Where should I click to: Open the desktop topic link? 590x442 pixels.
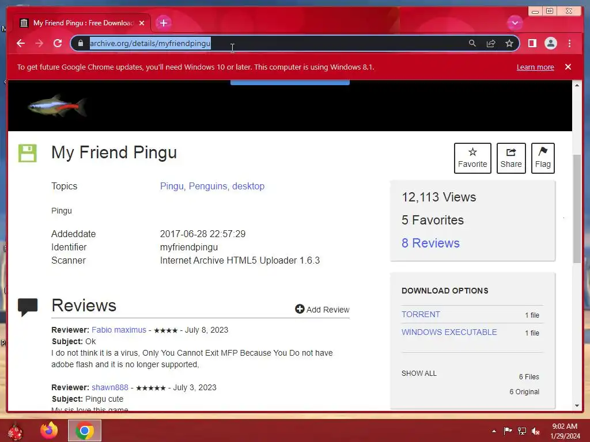248,186
